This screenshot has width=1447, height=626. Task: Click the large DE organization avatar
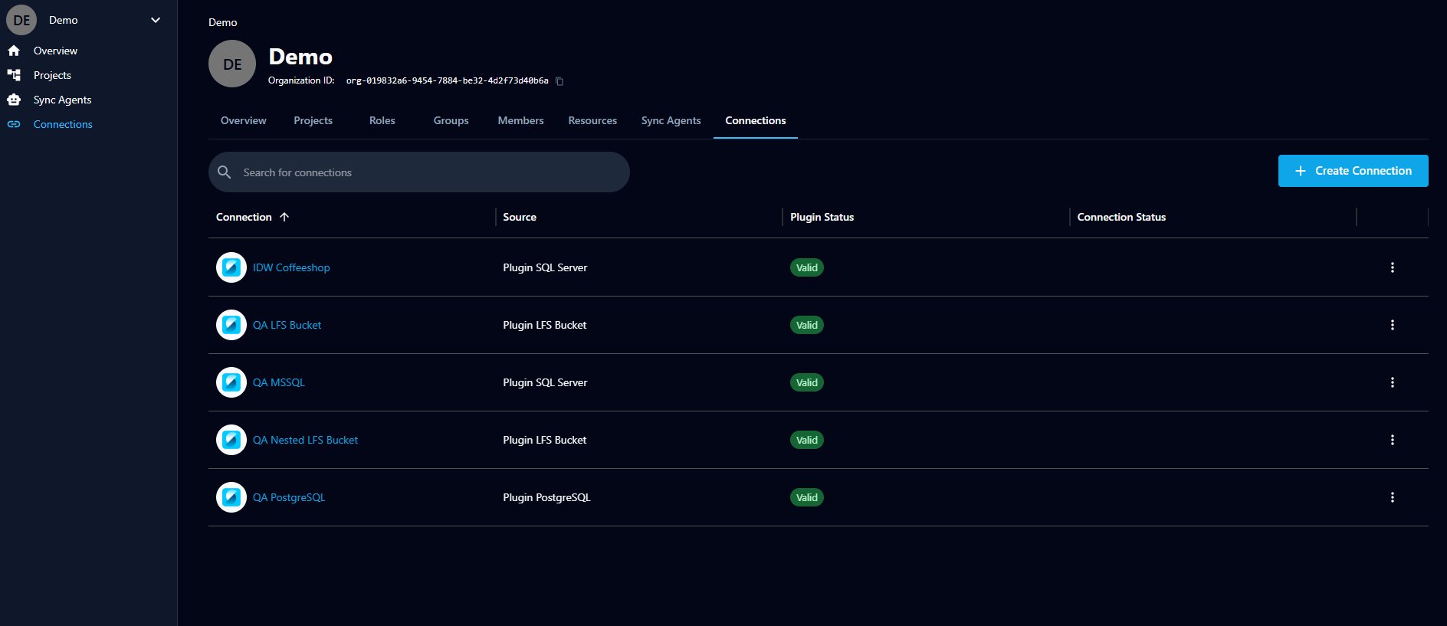tap(232, 64)
